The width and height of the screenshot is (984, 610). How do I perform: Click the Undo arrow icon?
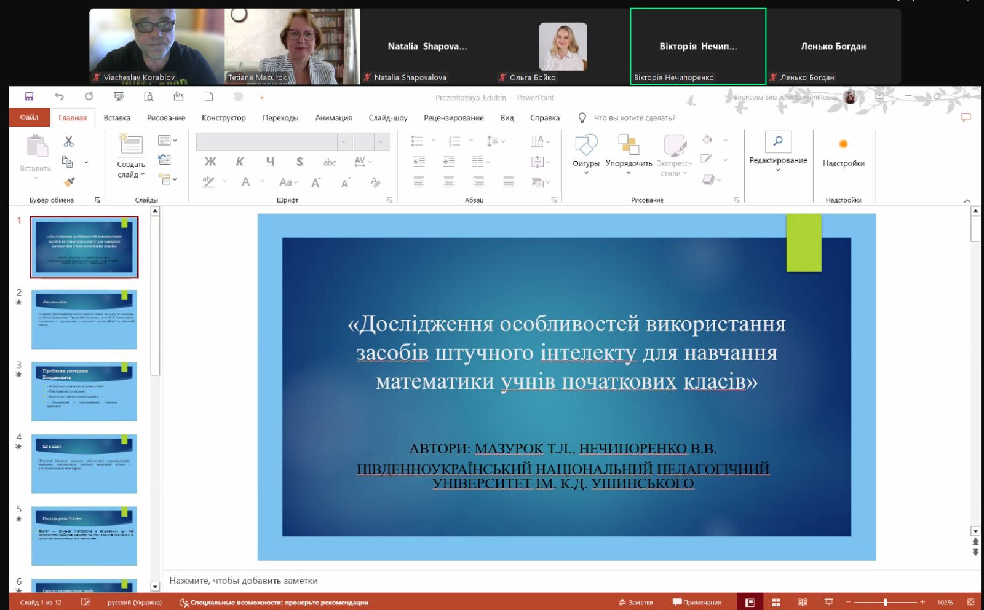[59, 96]
